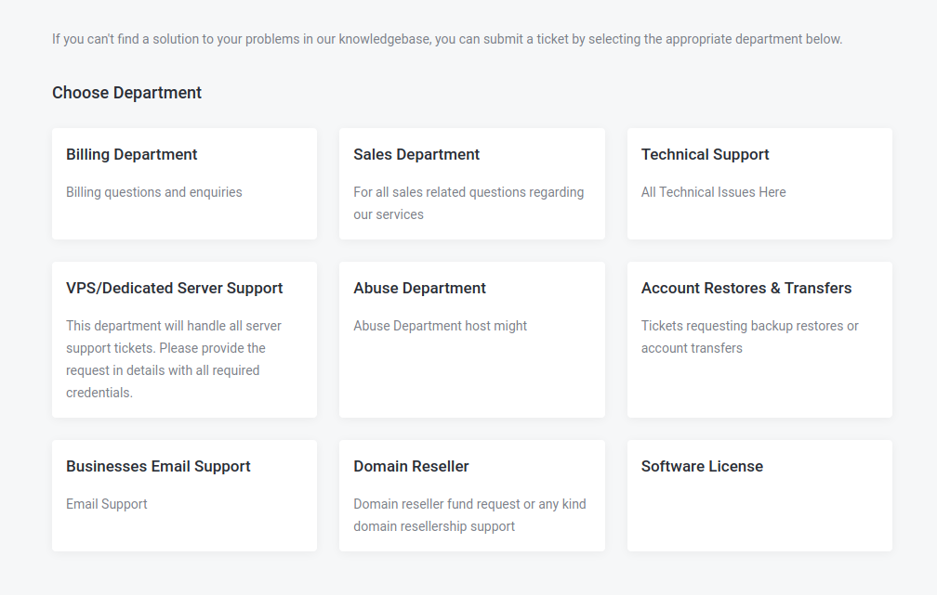Click the knowledgebase intro sentence
The height and width of the screenshot is (595, 937).
pyautogui.click(x=447, y=39)
